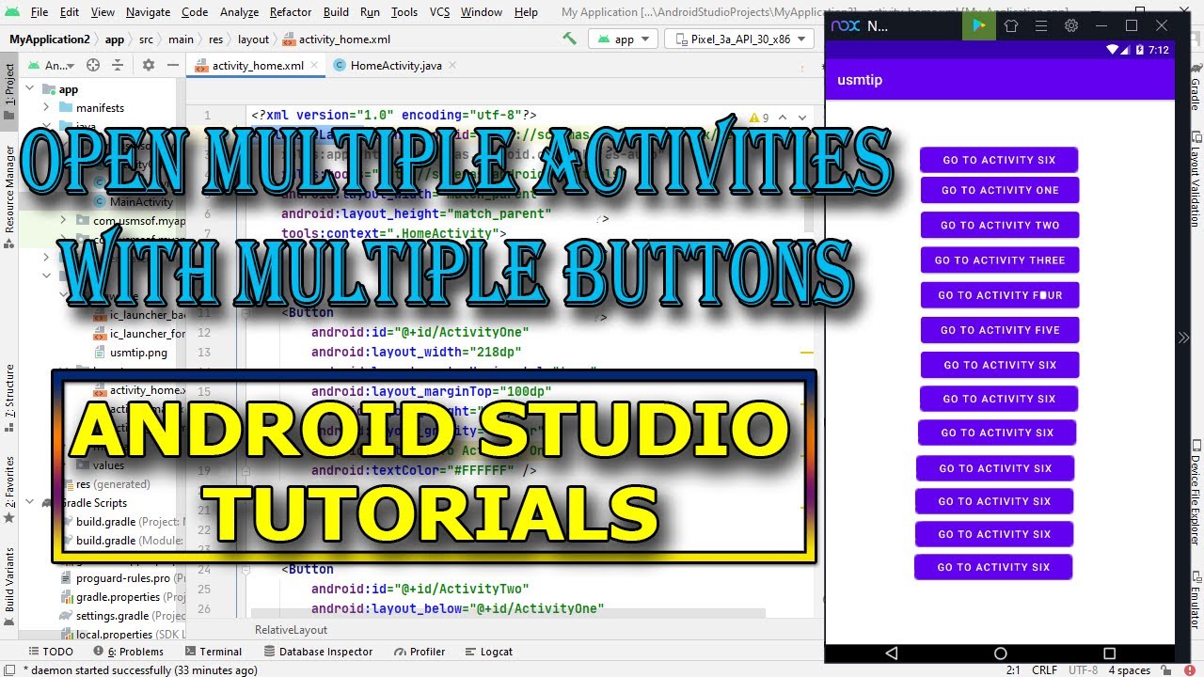
Task: Tap the Android back navigation button
Action: click(892, 653)
